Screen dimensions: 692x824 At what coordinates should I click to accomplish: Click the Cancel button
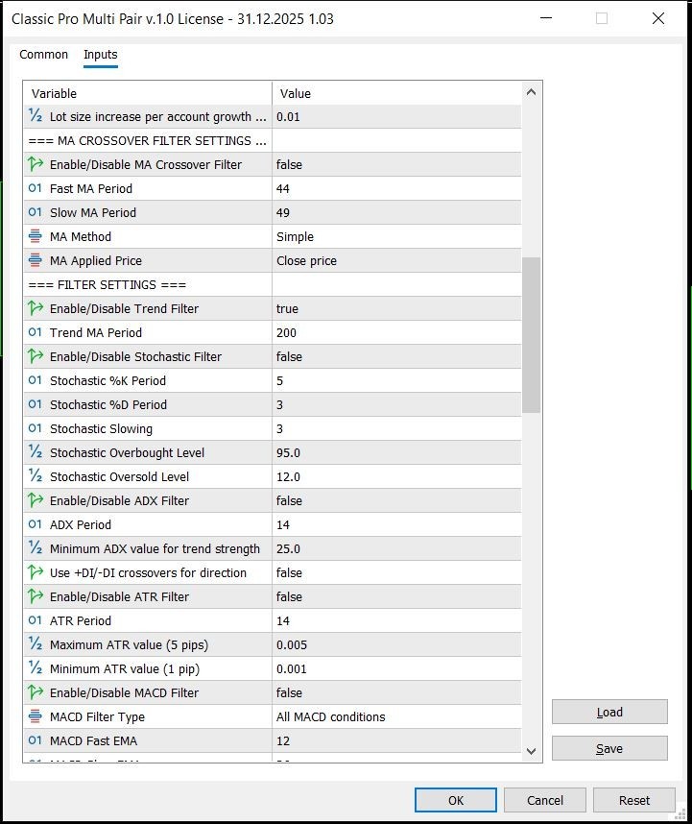(545, 800)
